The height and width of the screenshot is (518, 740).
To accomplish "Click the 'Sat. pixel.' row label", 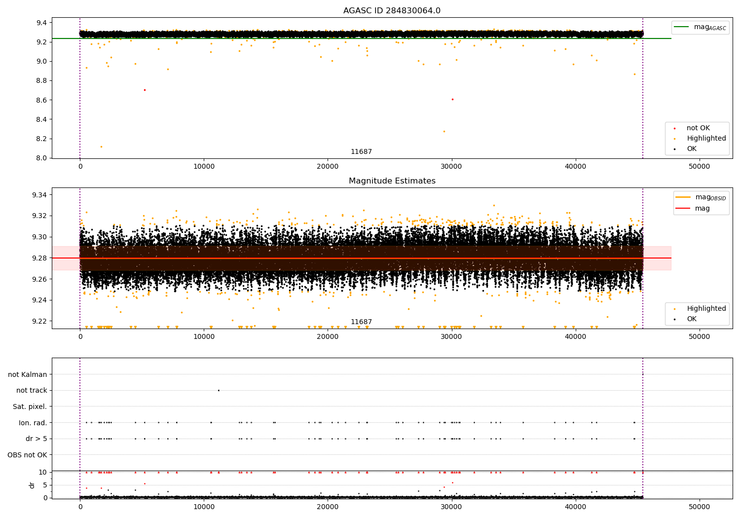I will click(30, 407).
